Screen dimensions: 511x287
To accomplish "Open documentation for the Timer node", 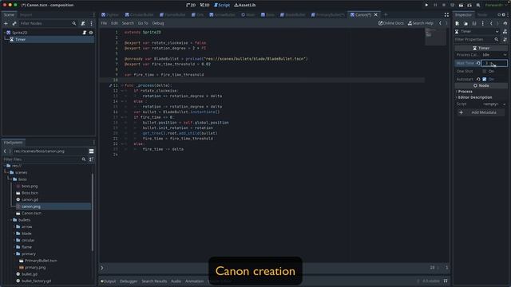I will [505, 32].
